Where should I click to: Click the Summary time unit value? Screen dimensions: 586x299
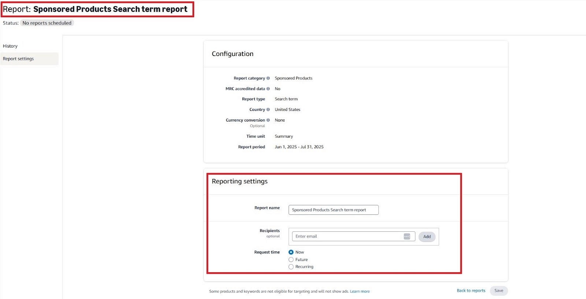pyautogui.click(x=284, y=136)
